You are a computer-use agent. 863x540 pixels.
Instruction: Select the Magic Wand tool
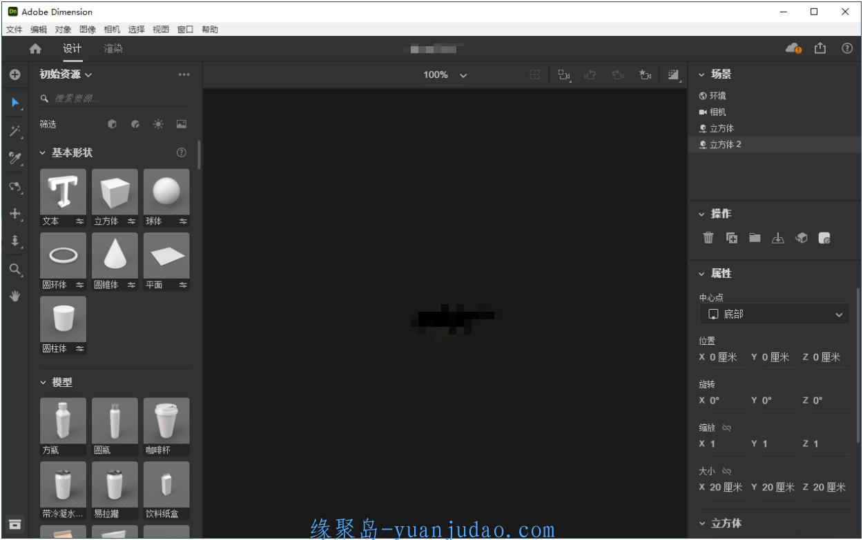click(14, 130)
